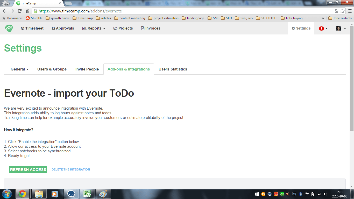354x199 pixels.
Task: Open Windows Explorer from the taskbar
Action: (x=39, y=194)
